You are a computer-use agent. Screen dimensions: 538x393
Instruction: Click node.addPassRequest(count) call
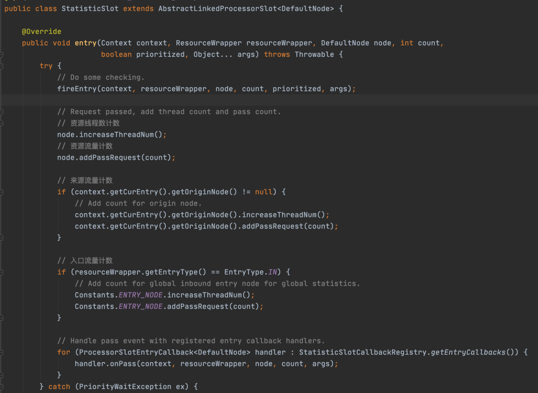point(116,157)
